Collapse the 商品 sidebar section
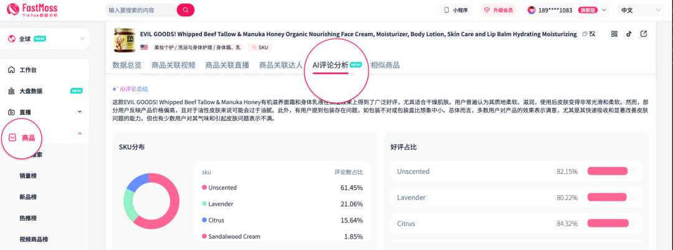 click(x=80, y=134)
